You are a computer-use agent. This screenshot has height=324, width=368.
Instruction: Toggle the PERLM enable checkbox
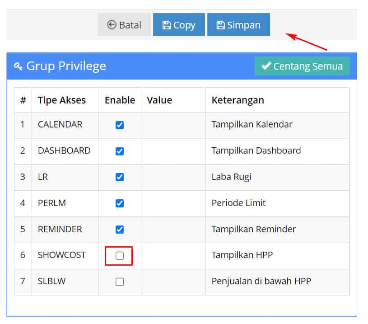(x=120, y=203)
